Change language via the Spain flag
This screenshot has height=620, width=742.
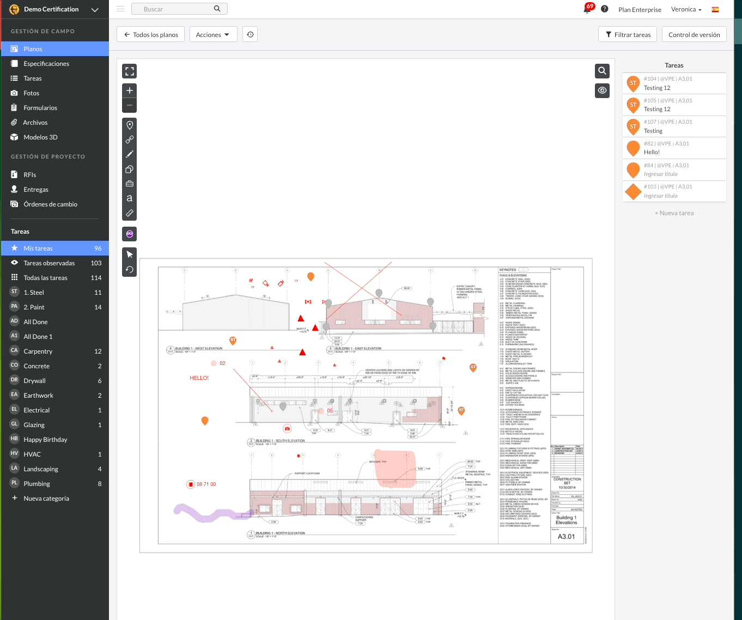coord(715,9)
